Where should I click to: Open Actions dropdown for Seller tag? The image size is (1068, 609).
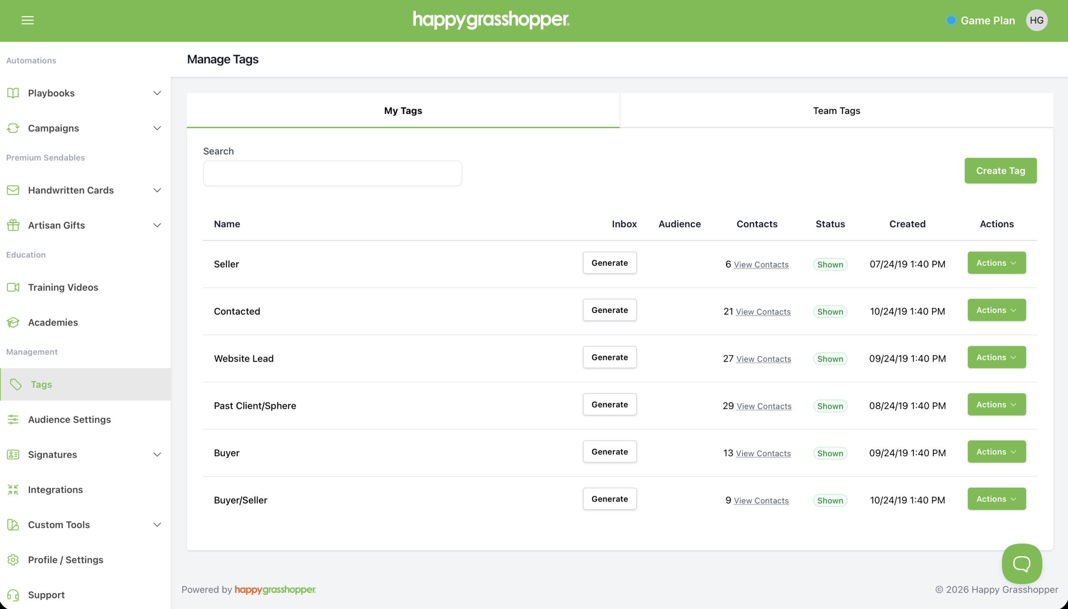click(x=996, y=263)
